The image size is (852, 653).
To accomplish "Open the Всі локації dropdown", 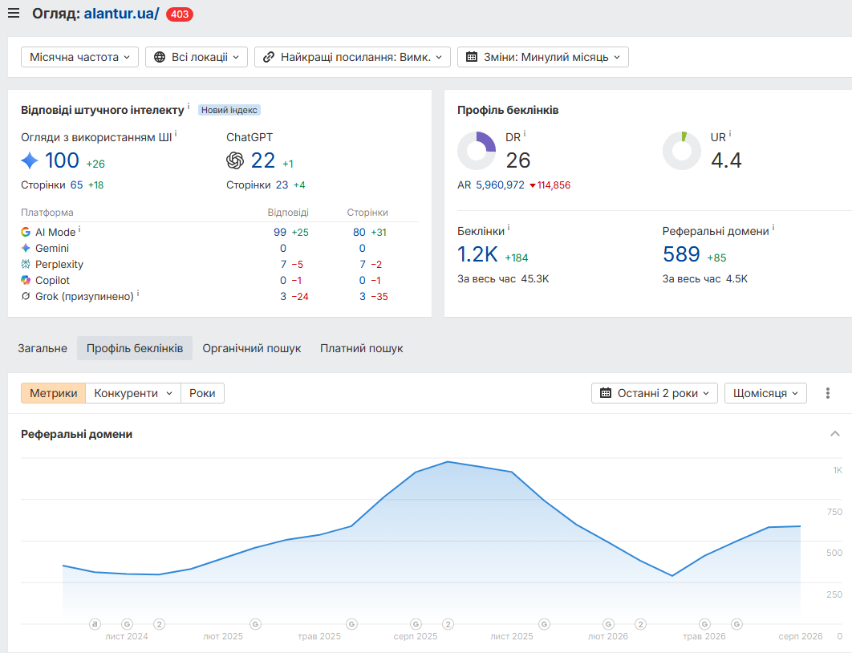I will (x=197, y=57).
